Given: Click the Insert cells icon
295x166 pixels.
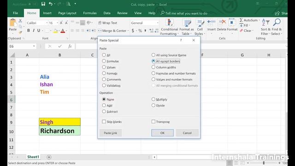Looking at the screenshot, I should (x=211, y=23).
